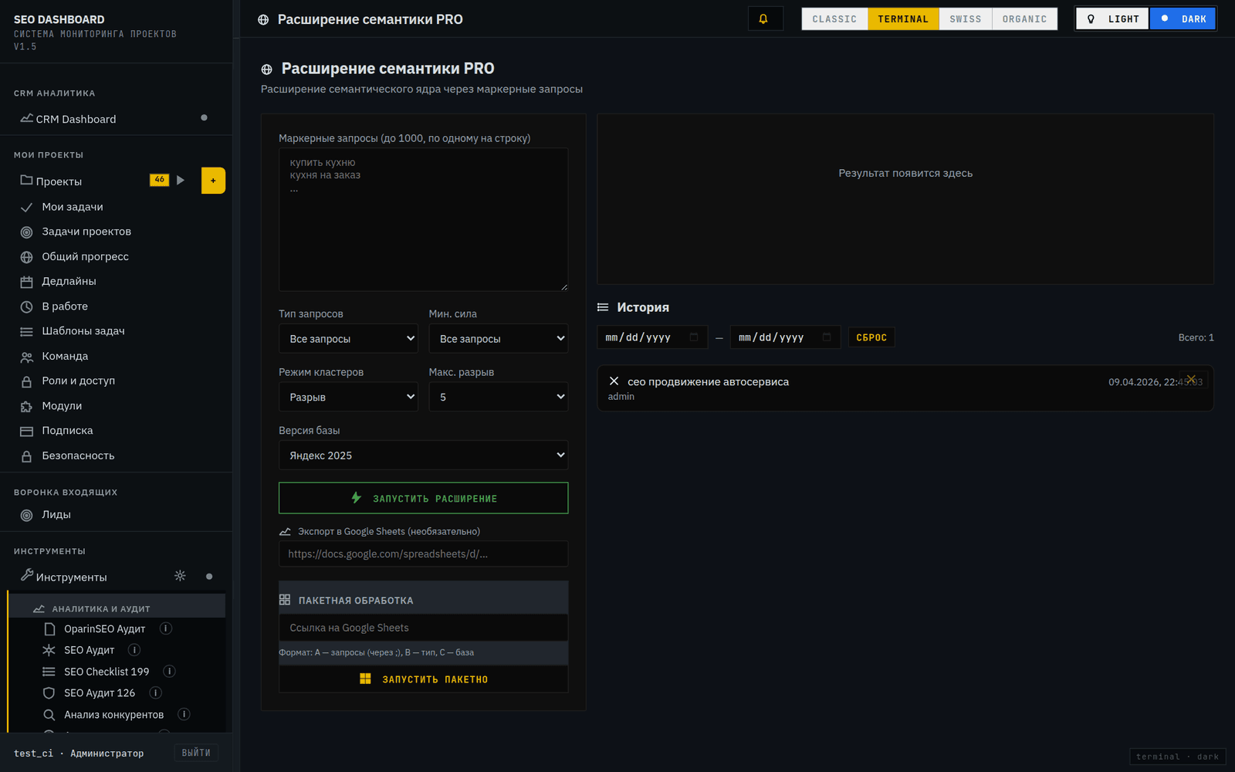Click ЗАПУСТИТЬ РАСШИРЕНИЕ button

(423, 498)
